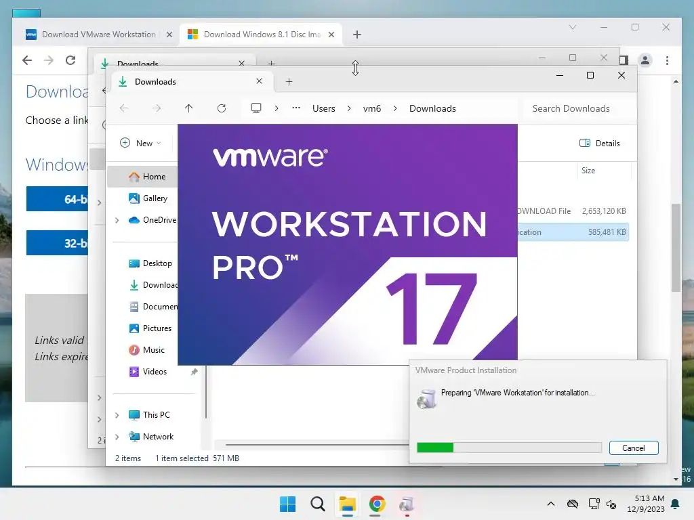Select the 585,481 KB application row

click(572, 232)
